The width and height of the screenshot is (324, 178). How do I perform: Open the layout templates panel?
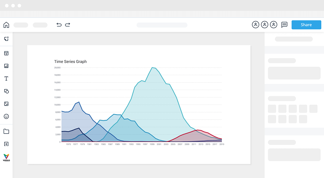tap(6, 53)
